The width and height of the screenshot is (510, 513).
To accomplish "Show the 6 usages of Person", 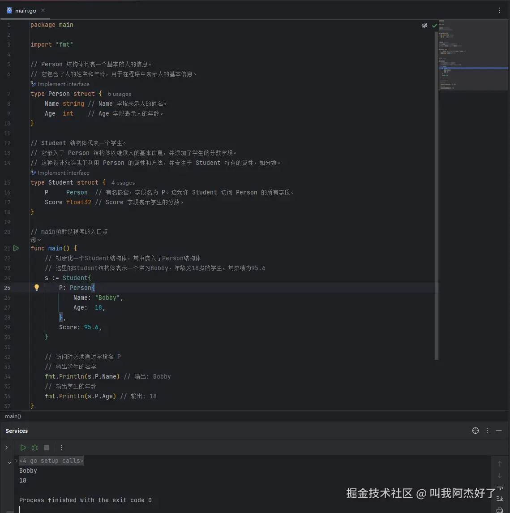I will 119,94.
